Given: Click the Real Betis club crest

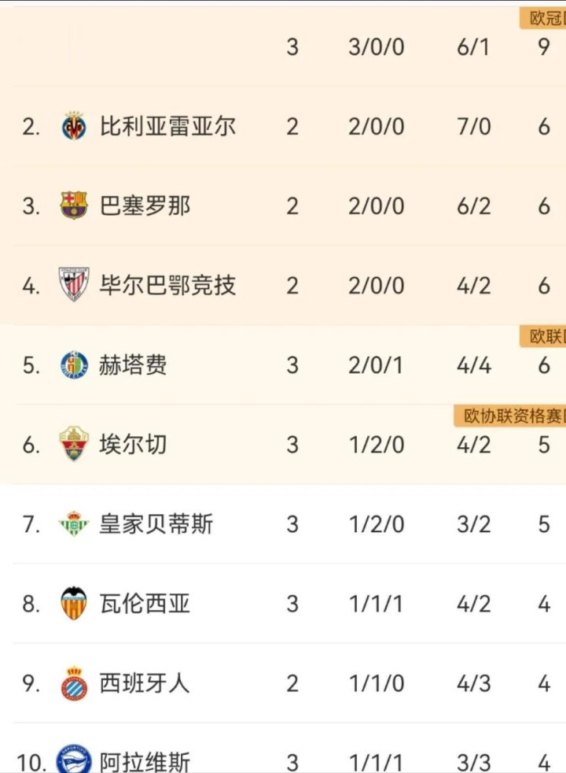Looking at the screenshot, I should pyautogui.click(x=74, y=524).
